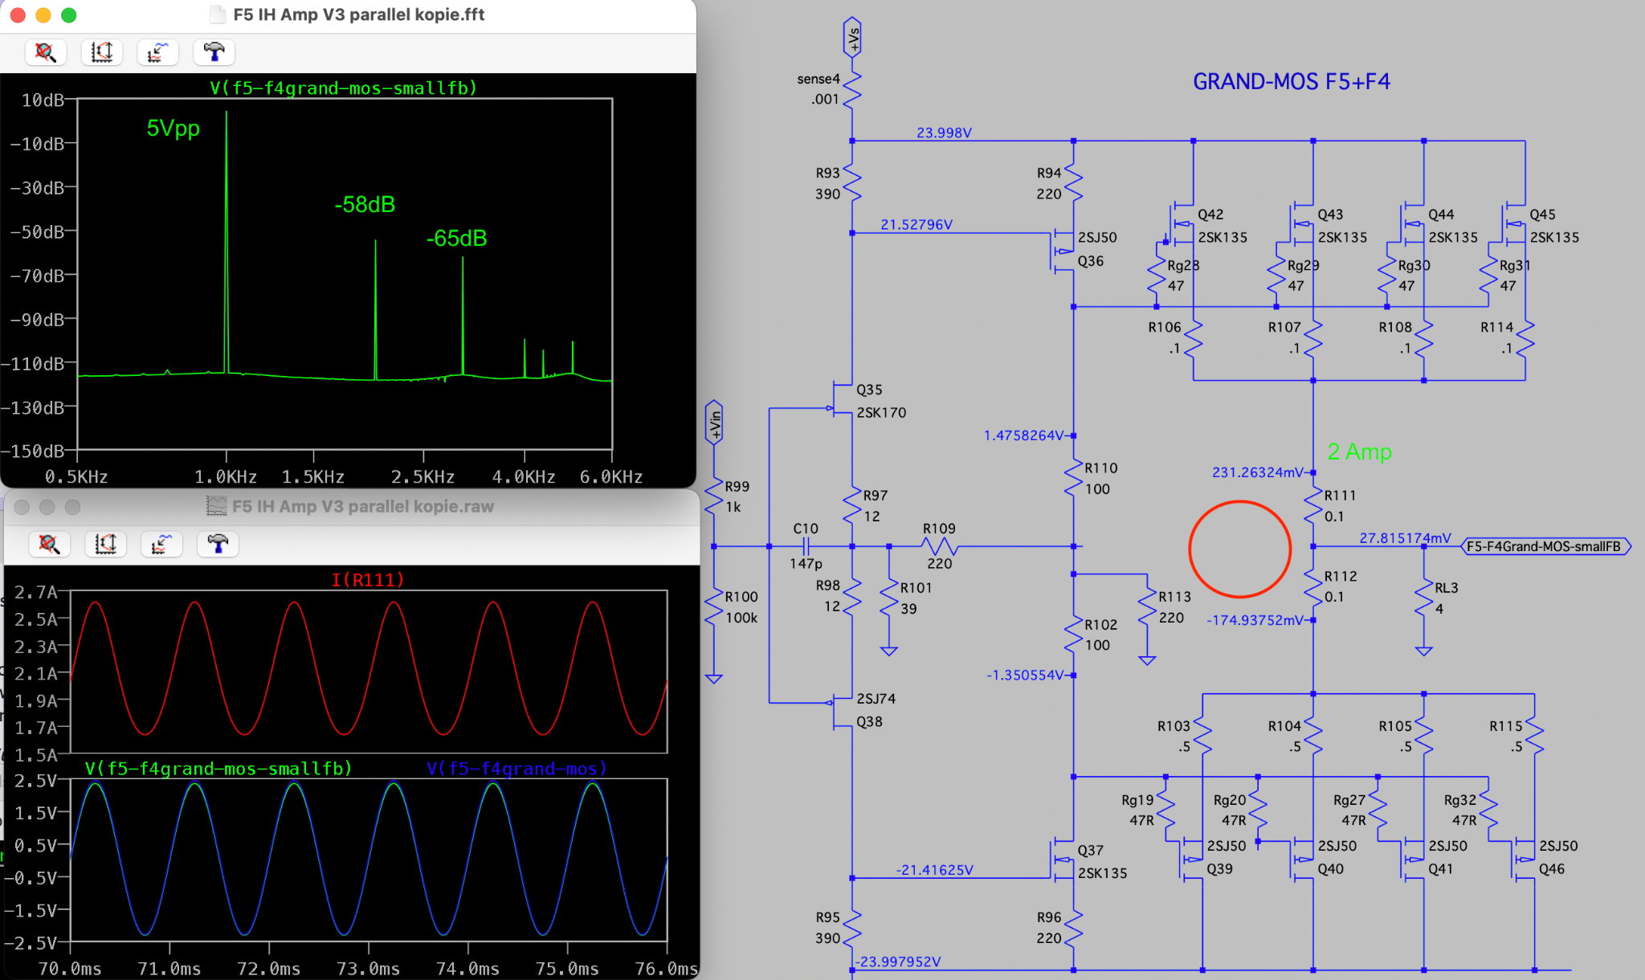This screenshot has height=980, width=1645.
Task: Click the .fft window title bar text
Action: pyautogui.click(x=358, y=14)
